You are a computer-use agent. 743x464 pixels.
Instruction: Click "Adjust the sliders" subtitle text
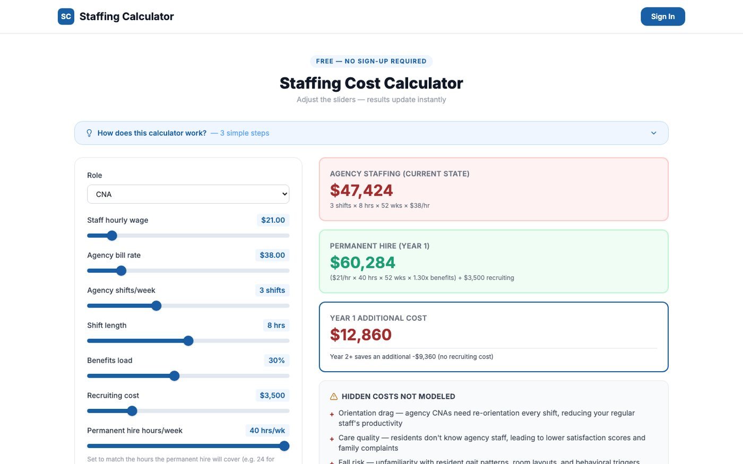(x=371, y=100)
